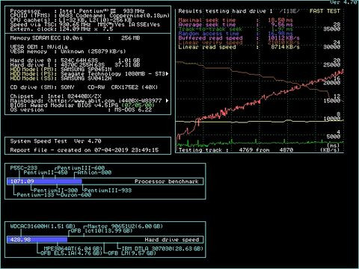359x269 pixels.
Task: Click the QFB lct10(13.99 GB) drive label
Action: (x=102, y=231)
